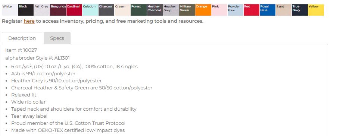The height and width of the screenshot is (136, 343).
Task: Select the Burgundy color swatch
Action: pos(58,10)
